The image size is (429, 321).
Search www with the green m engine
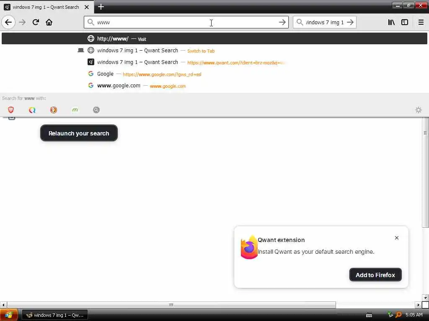pyautogui.click(x=75, y=110)
